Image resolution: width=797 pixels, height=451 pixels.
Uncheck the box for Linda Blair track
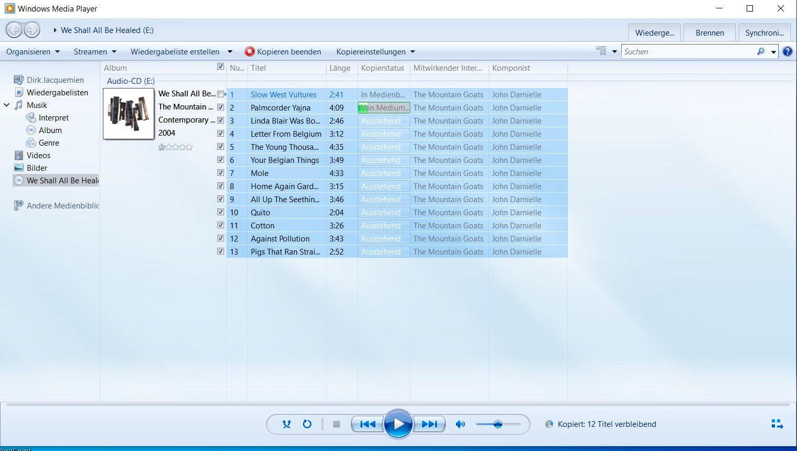point(220,120)
